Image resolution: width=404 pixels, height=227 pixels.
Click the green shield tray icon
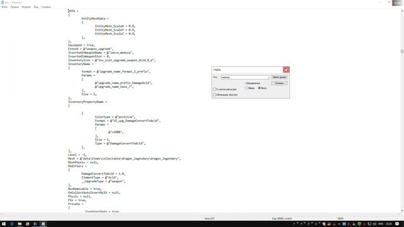pos(359,224)
